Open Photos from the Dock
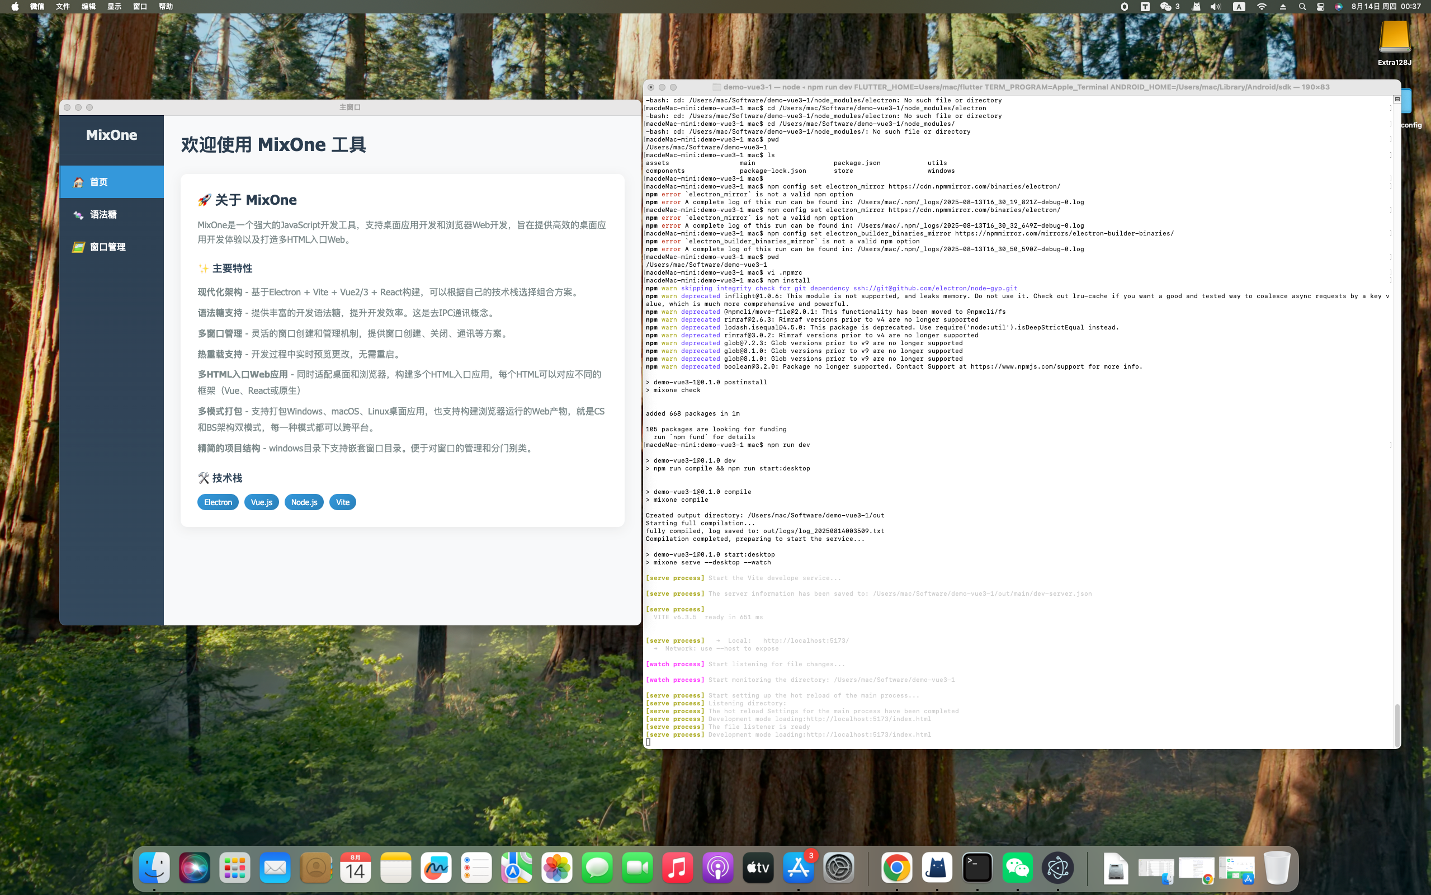1431x895 pixels. (x=556, y=868)
